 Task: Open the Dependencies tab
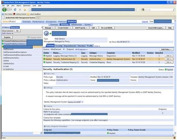[70, 46]
